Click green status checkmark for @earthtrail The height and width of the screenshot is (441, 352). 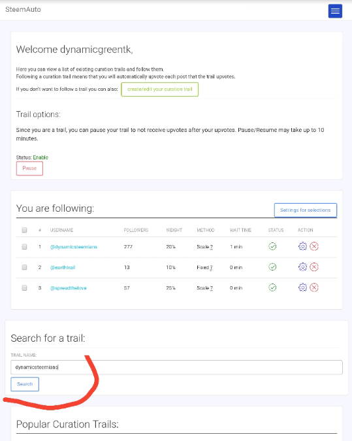[x=272, y=267]
